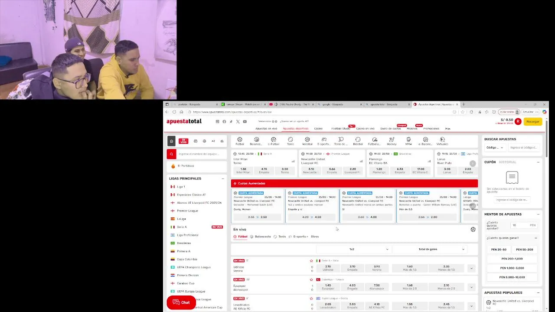Open El Partidazo link in sidebar
555x312 pixels.
(186, 166)
